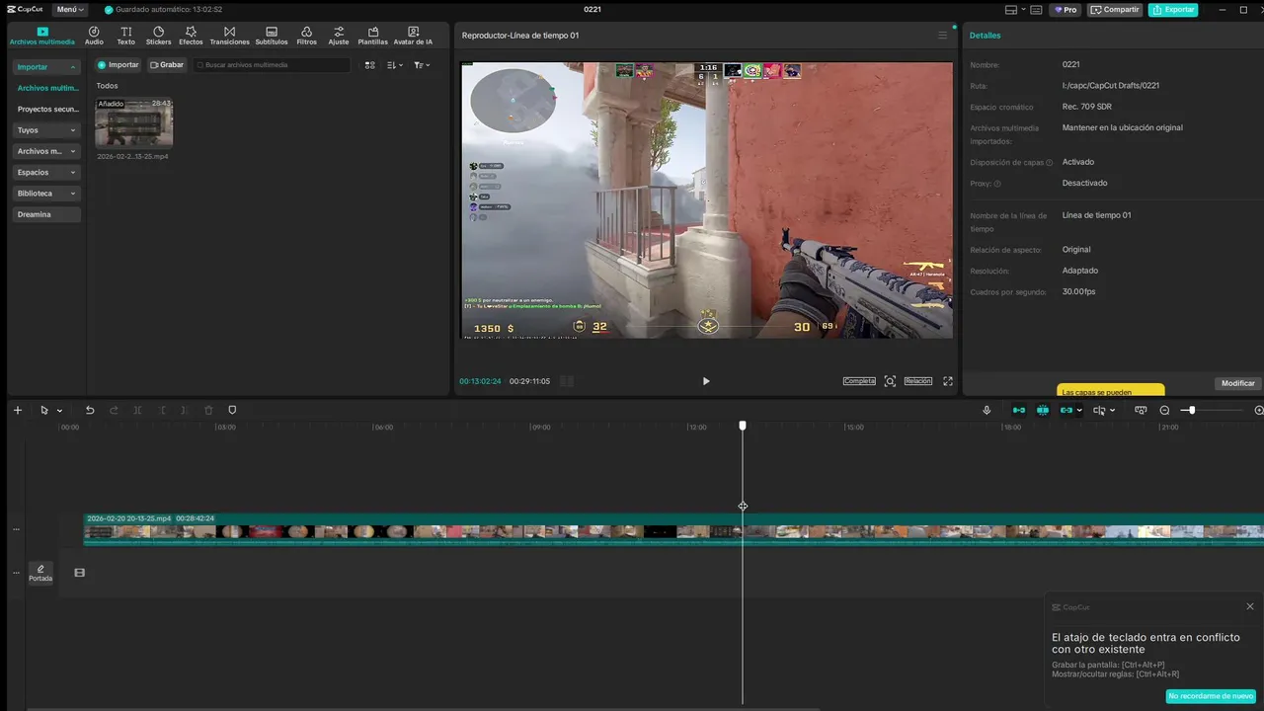The width and height of the screenshot is (1264, 711).
Task: Click the Buscar archivos multimedia search field
Action: (272, 65)
